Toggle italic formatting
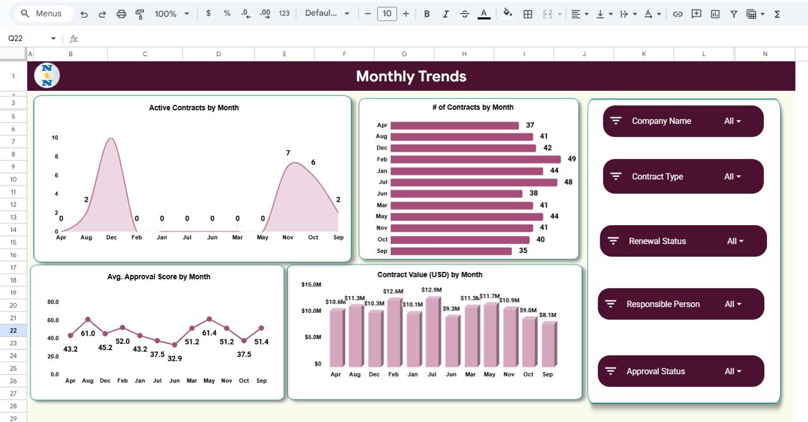This screenshot has height=422, width=808. coord(446,12)
